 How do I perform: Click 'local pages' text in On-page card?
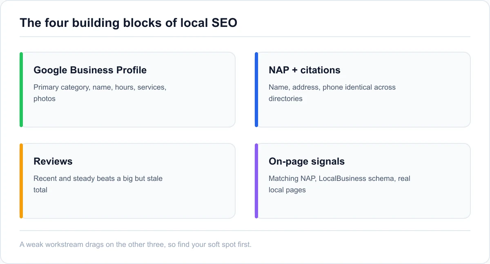click(x=287, y=190)
